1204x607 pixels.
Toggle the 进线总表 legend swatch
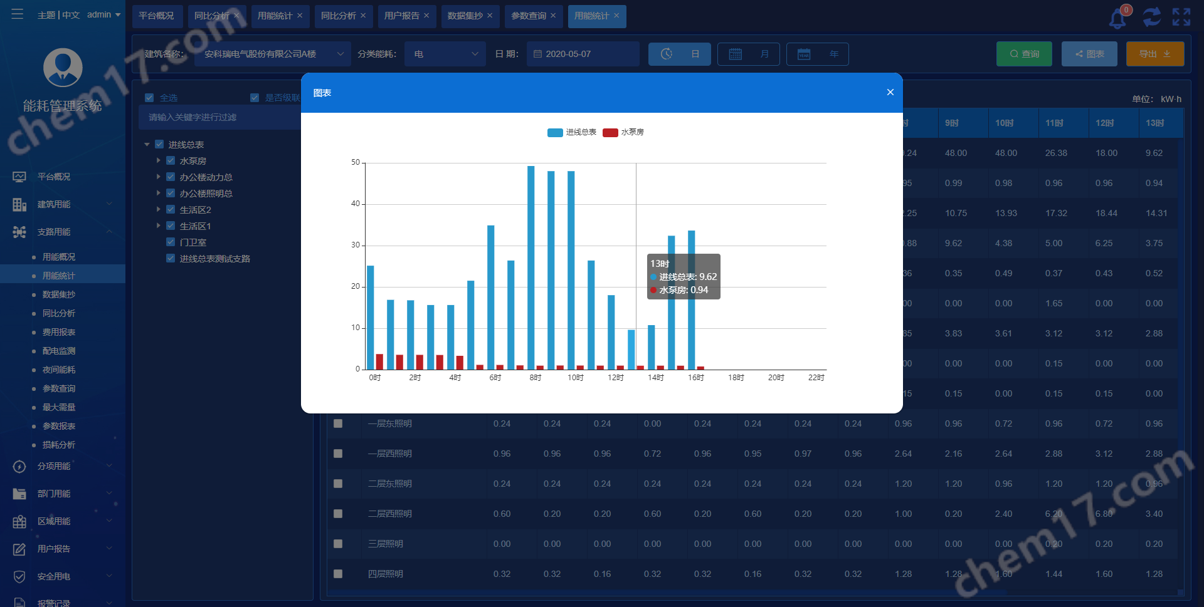pos(555,132)
